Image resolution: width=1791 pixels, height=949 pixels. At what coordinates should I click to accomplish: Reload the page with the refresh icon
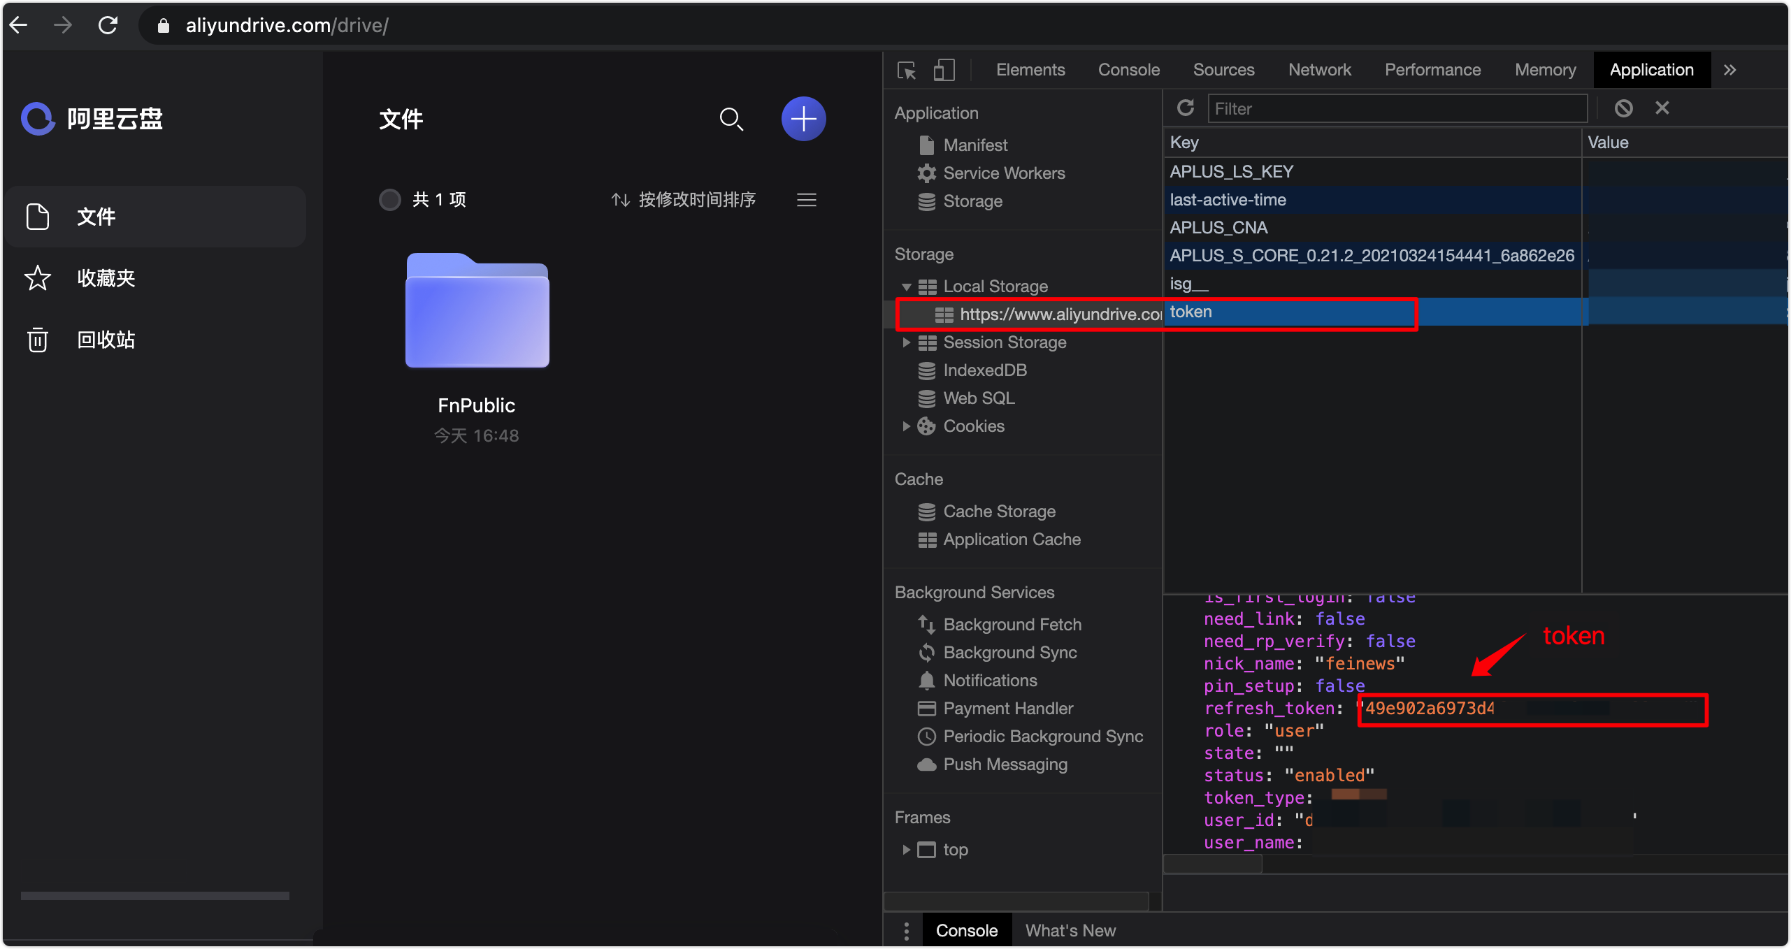pos(108,25)
